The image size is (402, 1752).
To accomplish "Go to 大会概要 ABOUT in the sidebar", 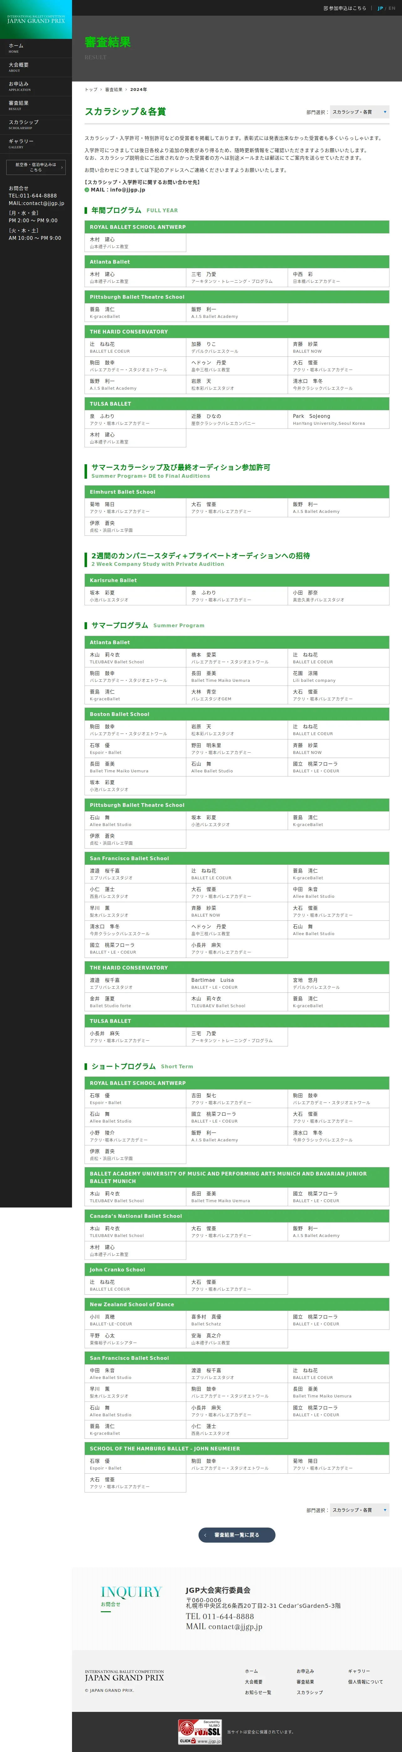I will tap(36, 67).
